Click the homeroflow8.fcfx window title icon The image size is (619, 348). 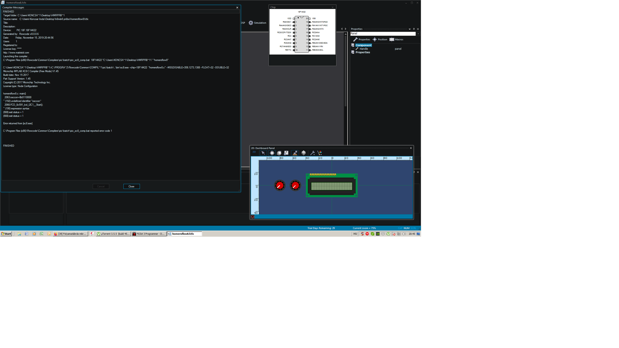(3, 3)
